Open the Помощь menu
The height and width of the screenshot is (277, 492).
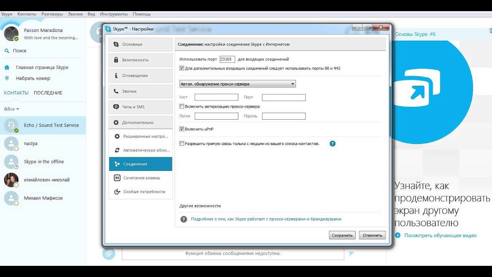tap(142, 14)
